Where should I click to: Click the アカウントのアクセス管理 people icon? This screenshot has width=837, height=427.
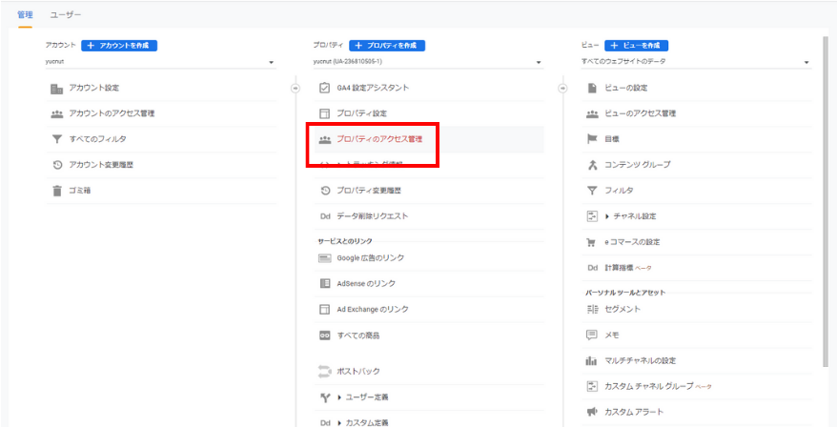tap(57, 114)
